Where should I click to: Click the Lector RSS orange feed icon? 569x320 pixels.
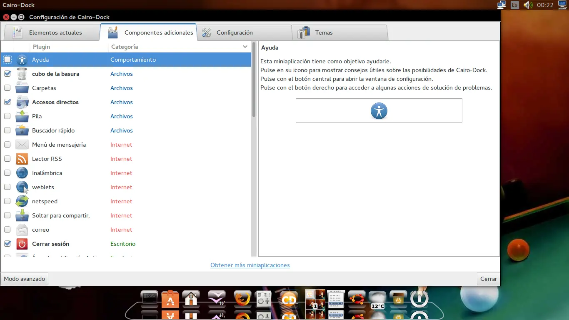pos(22,159)
